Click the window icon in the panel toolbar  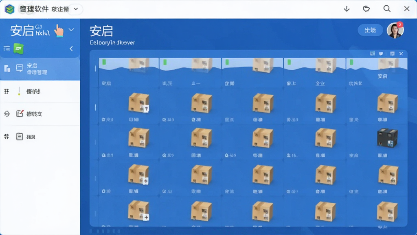coord(392,53)
